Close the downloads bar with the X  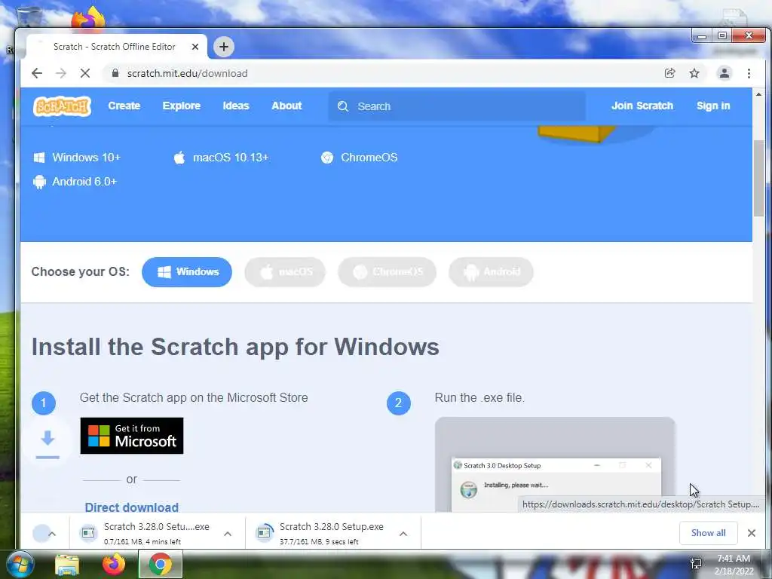tap(752, 533)
